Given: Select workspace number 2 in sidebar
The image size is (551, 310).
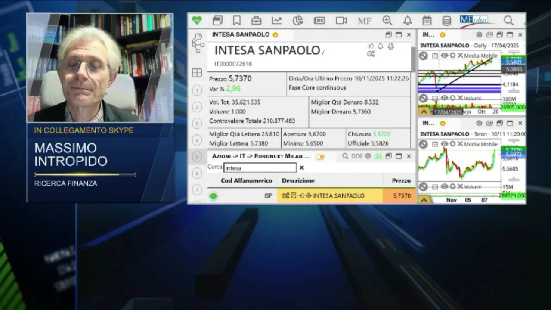Looking at the screenshot, I should point(197,107).
